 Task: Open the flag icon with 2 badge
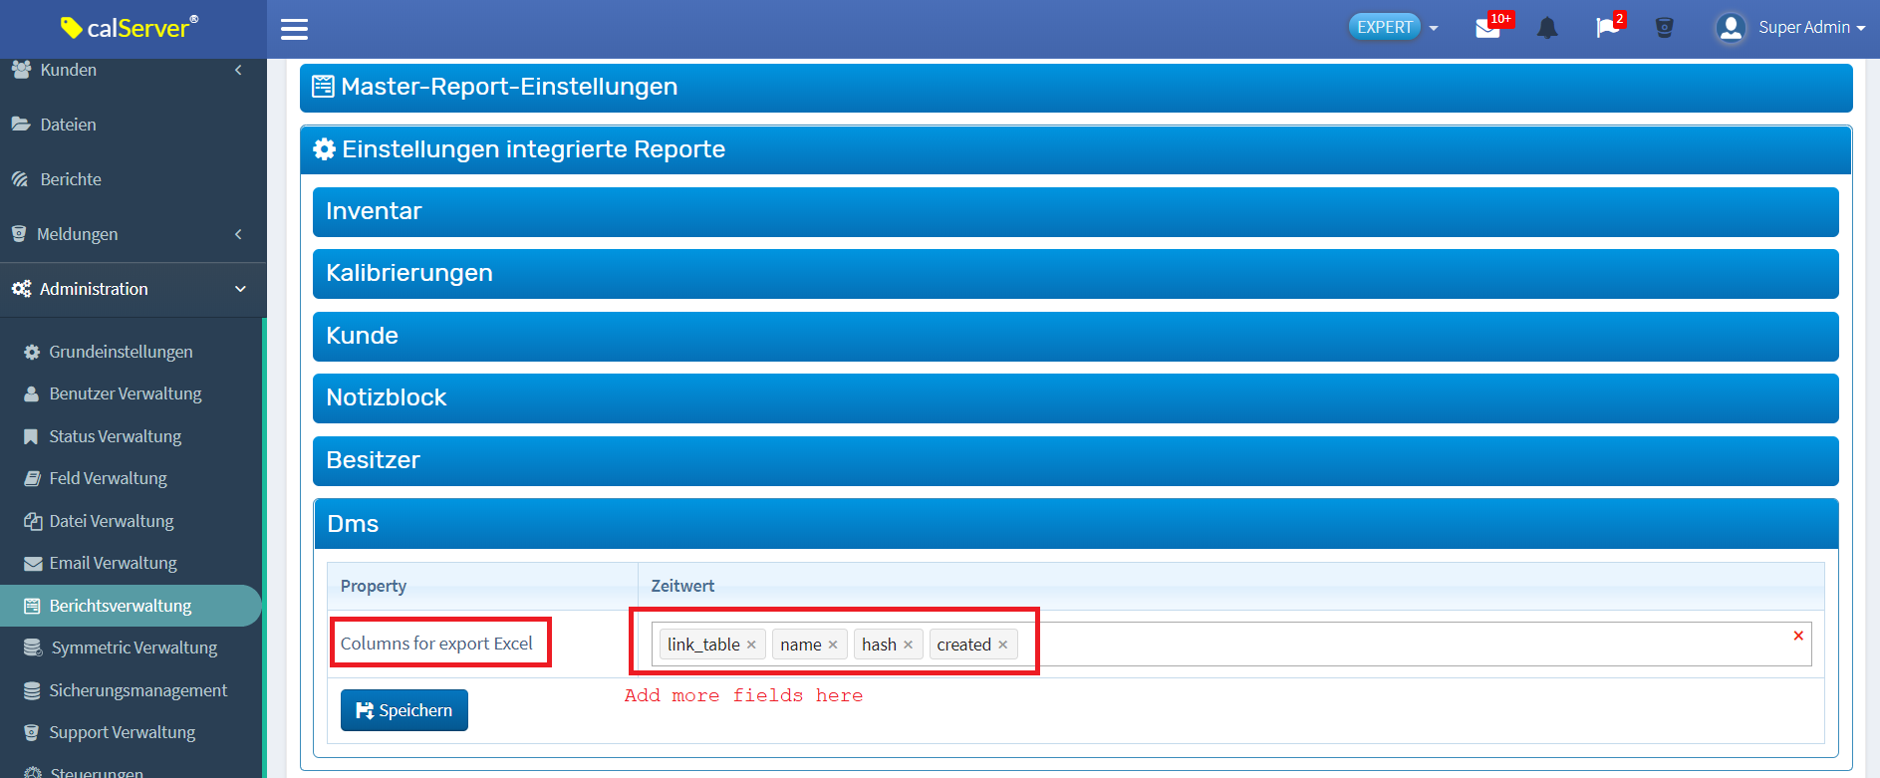(x=1607, y=28)
